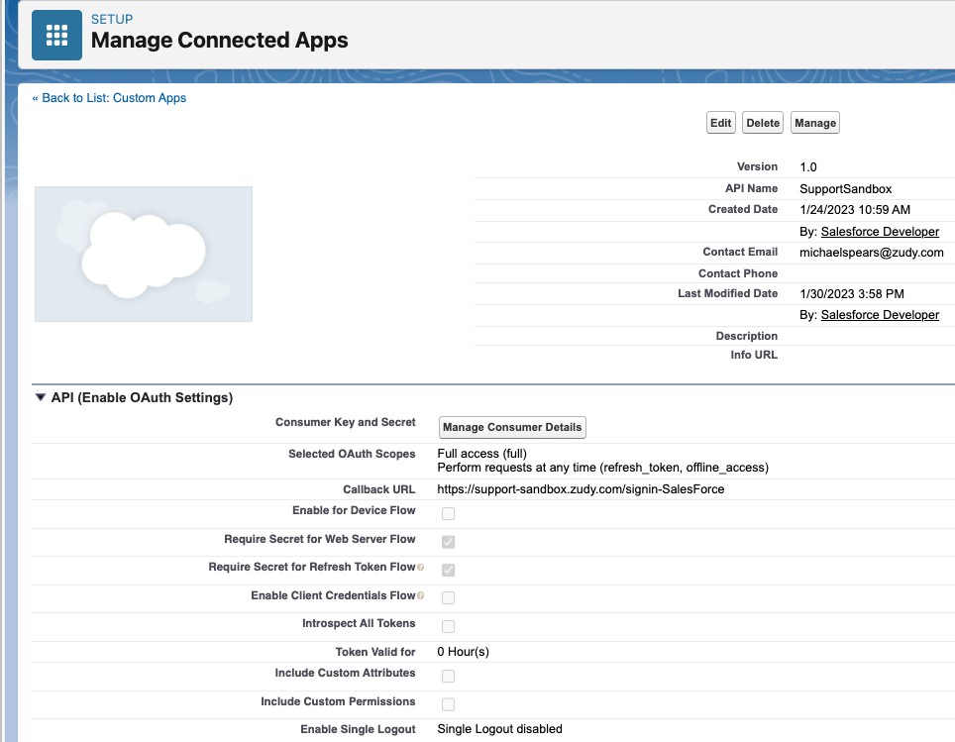Check the Introspect All Tokens option
Image resolution: width=955 pixels, height=742 pixels.
pos(448,625)
